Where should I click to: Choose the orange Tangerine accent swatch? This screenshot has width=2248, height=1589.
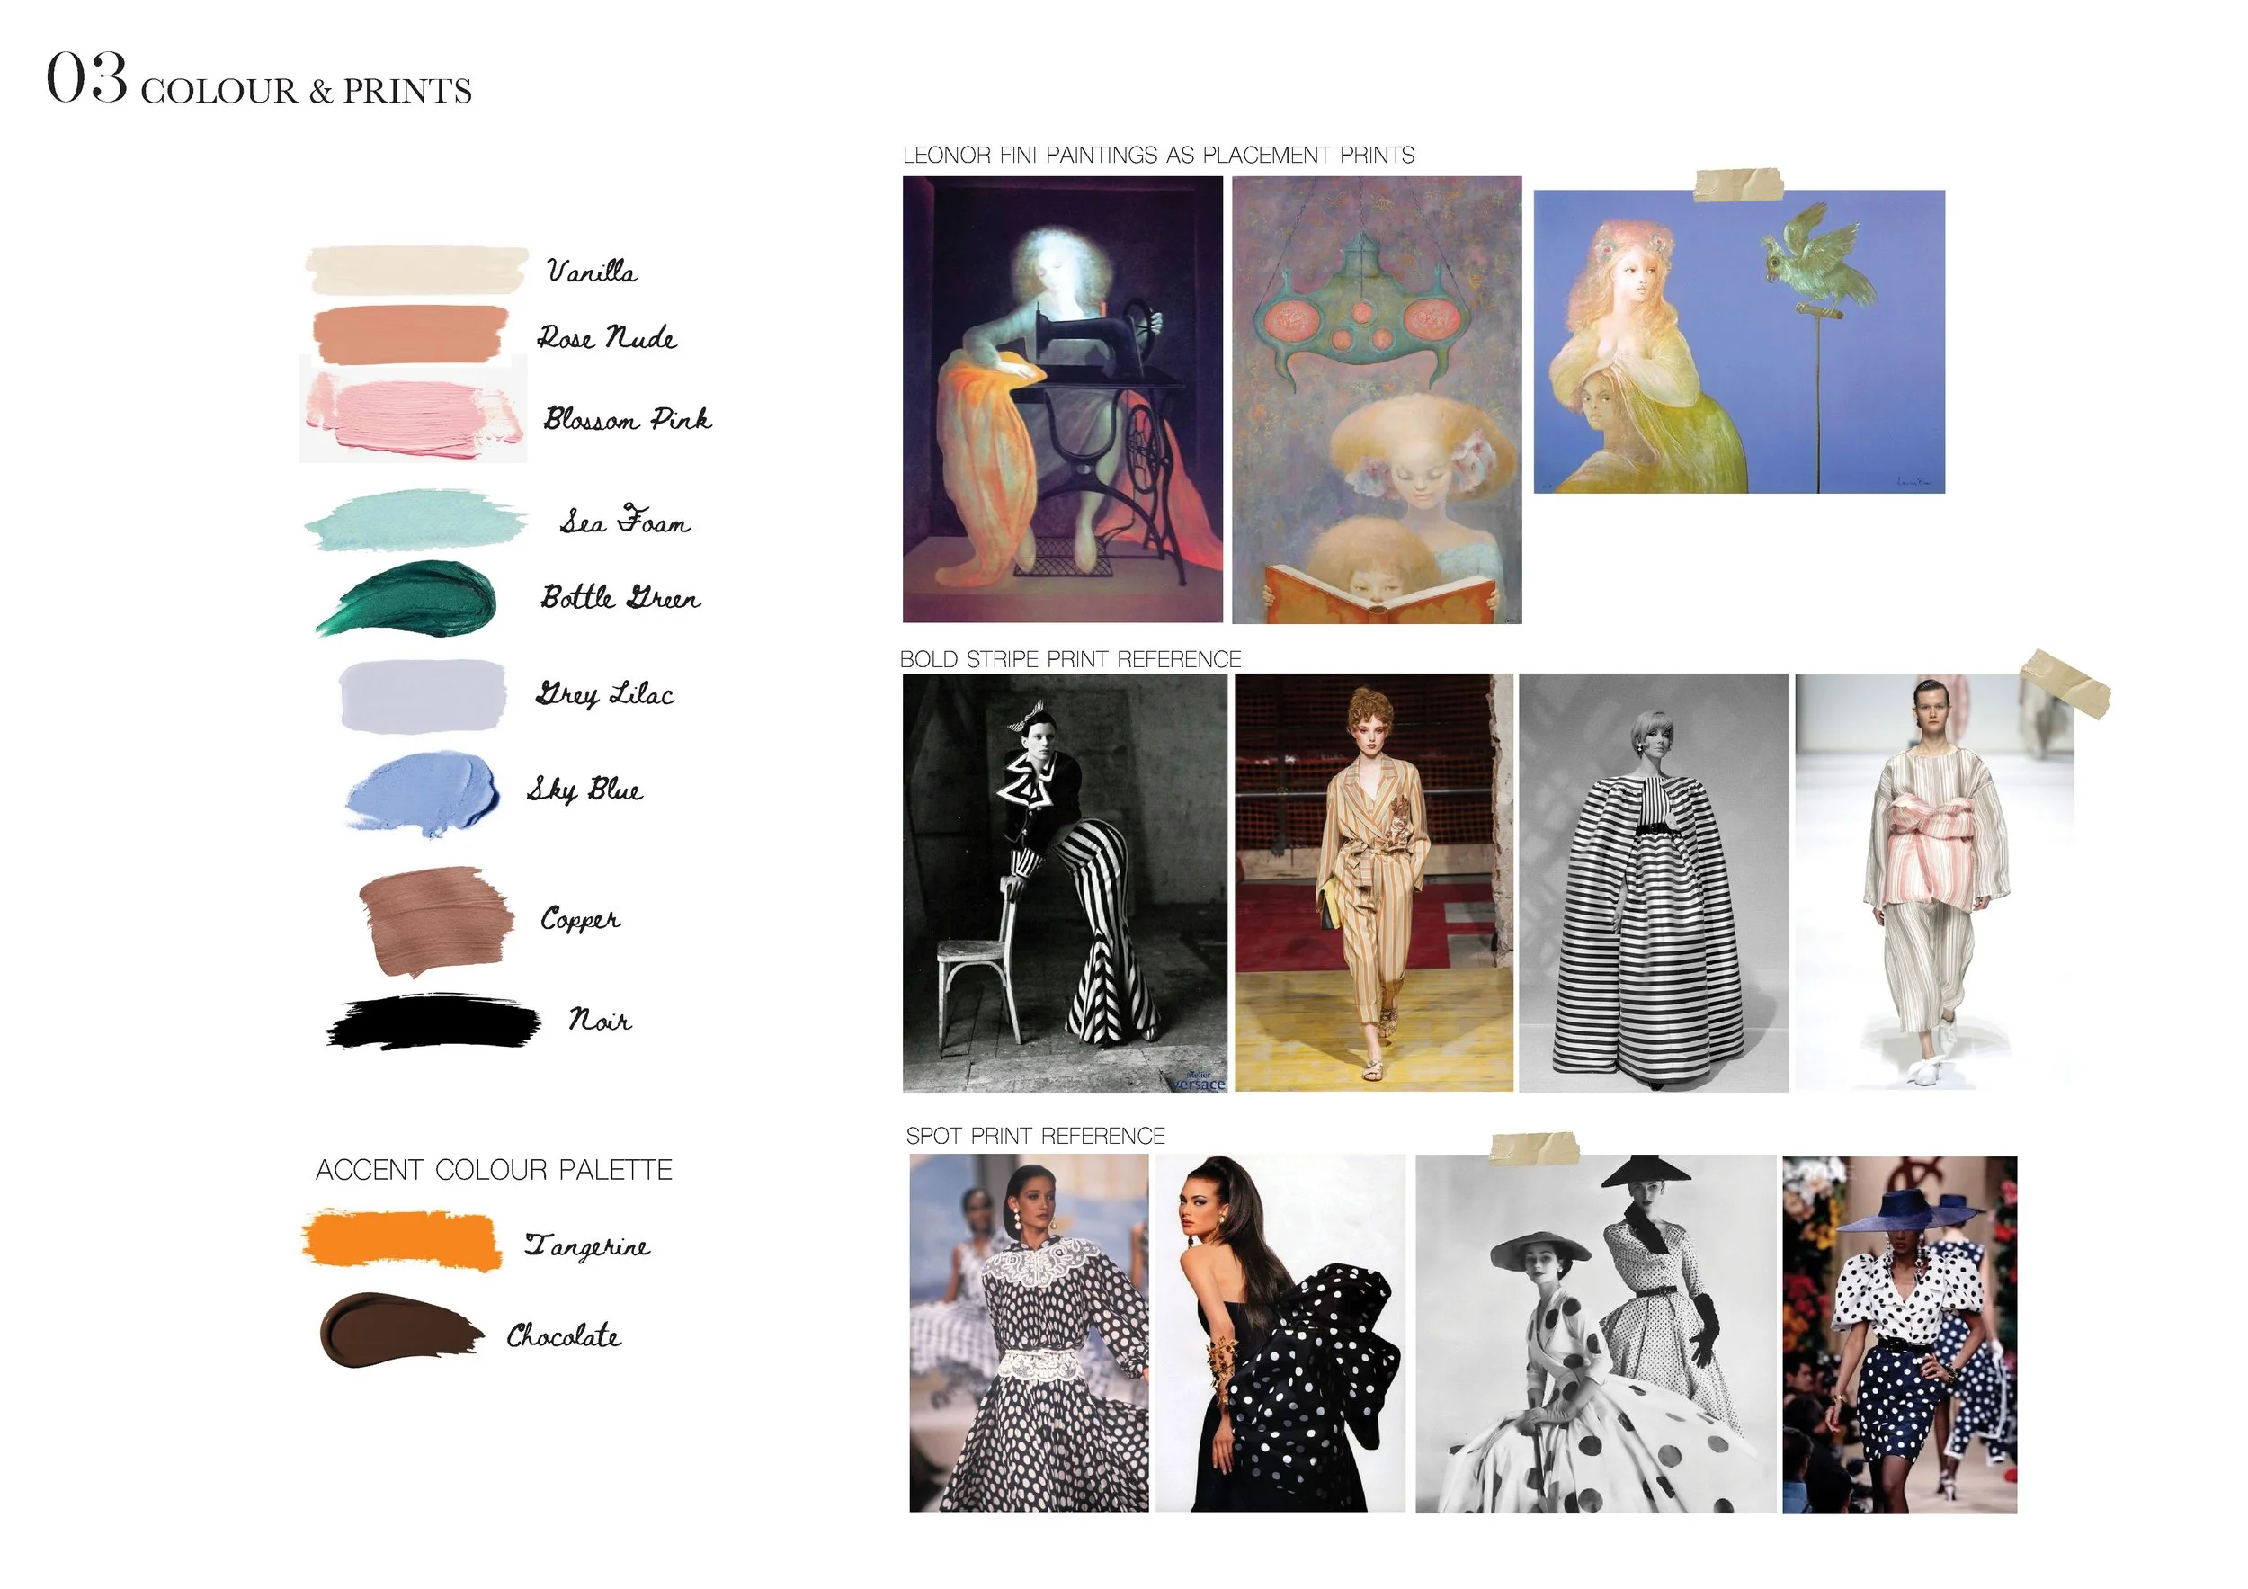coord(401,1240)
